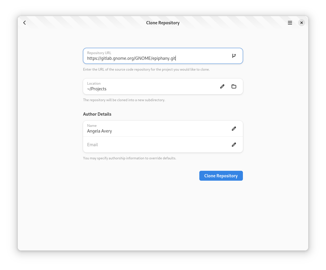Click the 'cloned into a new subdirectory' note
The height and width of the screenshot is (270, 326).
[x=124, y=100]
